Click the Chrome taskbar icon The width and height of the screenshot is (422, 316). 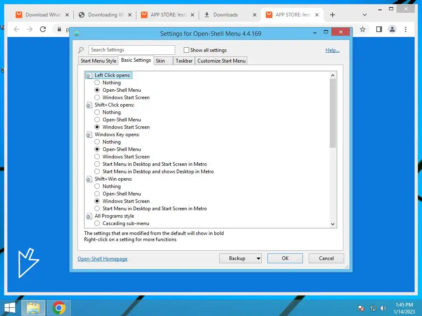59,308
